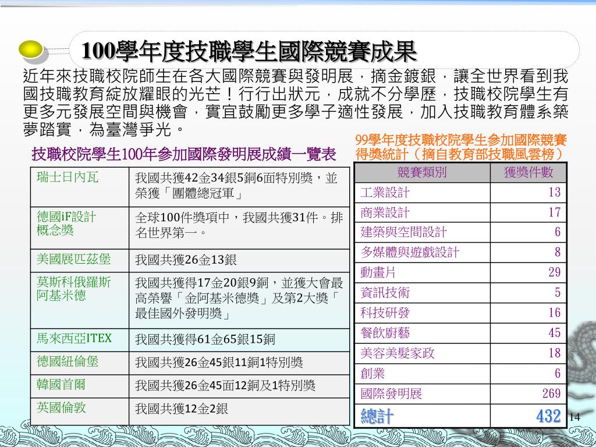Viewport: 596px width, 447px height.
Task: Click the 競賽類別 column header
Action: click(x=423, y=172)
